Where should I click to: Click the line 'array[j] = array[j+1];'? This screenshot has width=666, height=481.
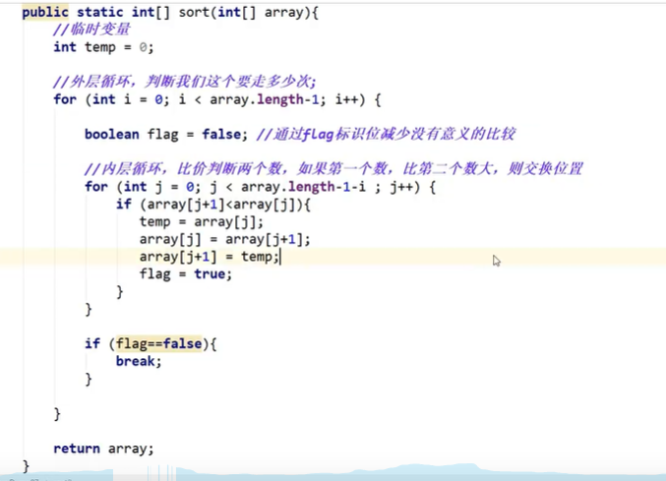tap(224, 239)
